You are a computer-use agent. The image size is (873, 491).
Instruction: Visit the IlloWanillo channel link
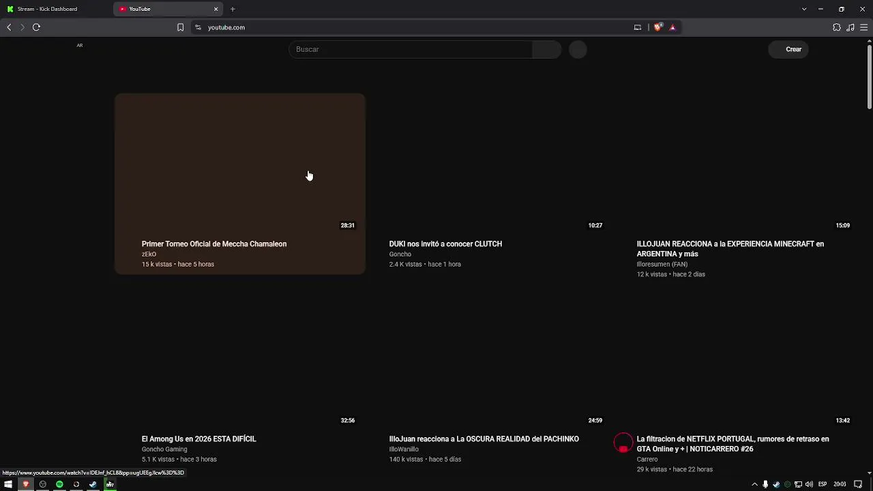tap(404, 449)
